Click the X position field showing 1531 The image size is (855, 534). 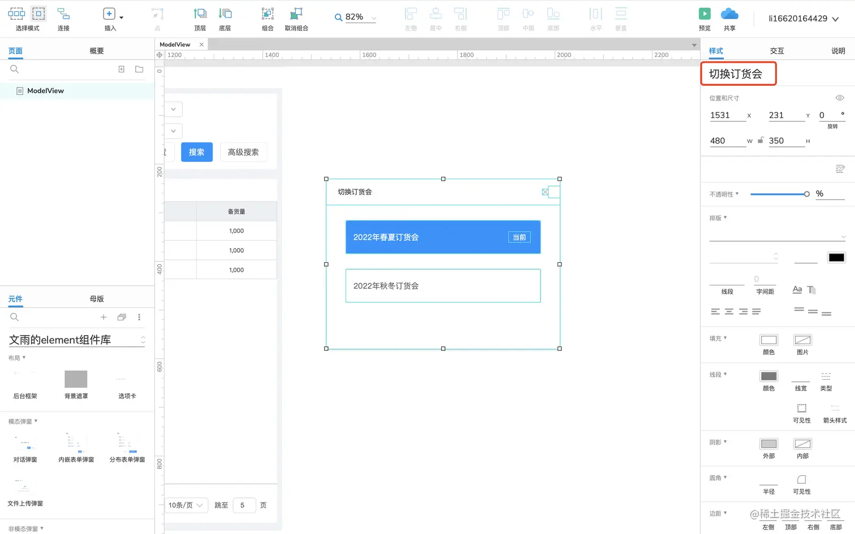[728, 115]
